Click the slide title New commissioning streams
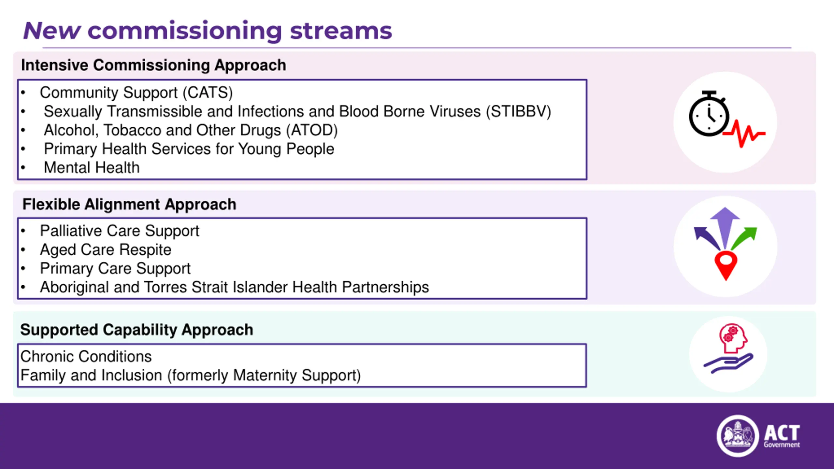Screen dimensions: 834x469 [207, 31]
